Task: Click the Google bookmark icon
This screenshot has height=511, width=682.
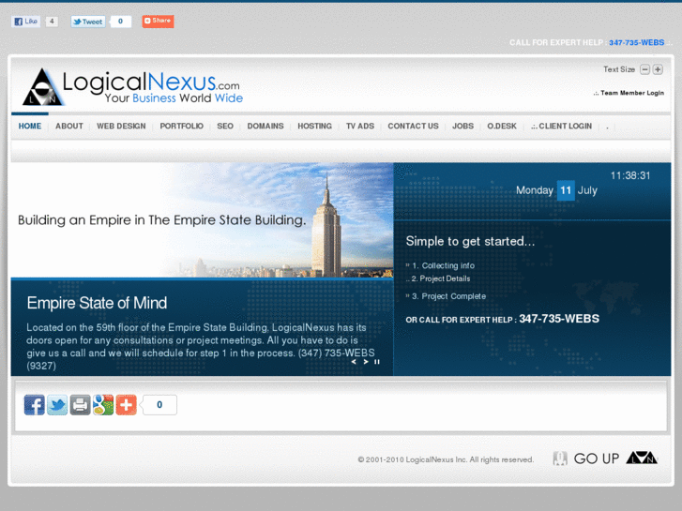Action: (103, 405)
